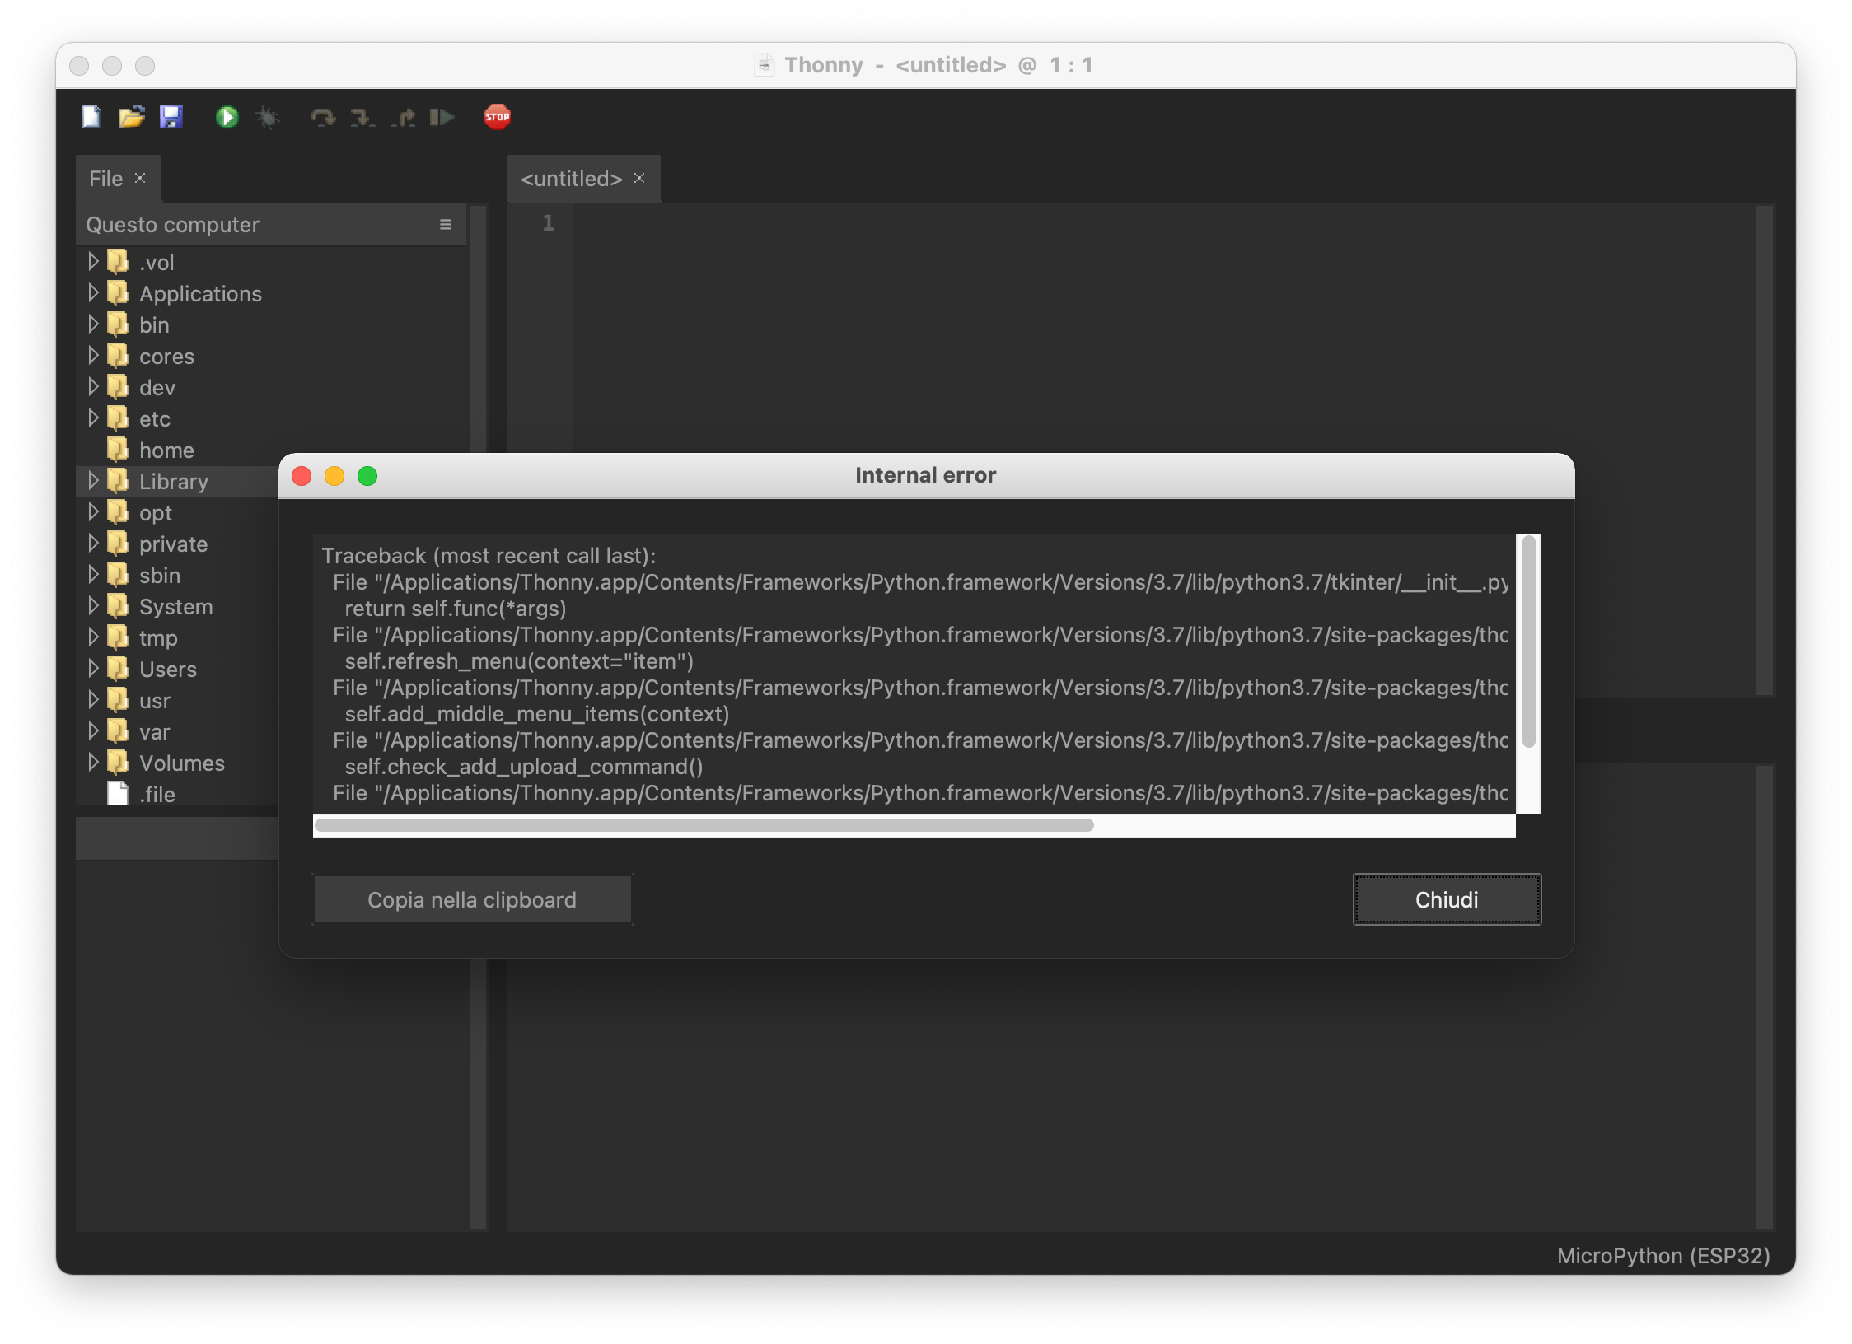Maximize the Internal error dialog with green button
This screenshot has width=1852, height=1344.
click(x=367, y=476)
